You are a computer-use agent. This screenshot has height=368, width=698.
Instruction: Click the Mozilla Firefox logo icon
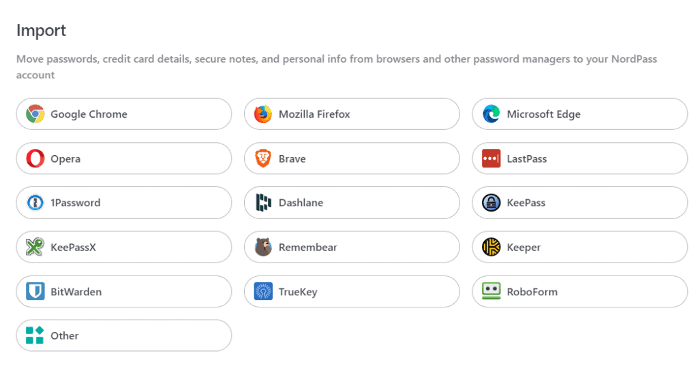(263, 114)
